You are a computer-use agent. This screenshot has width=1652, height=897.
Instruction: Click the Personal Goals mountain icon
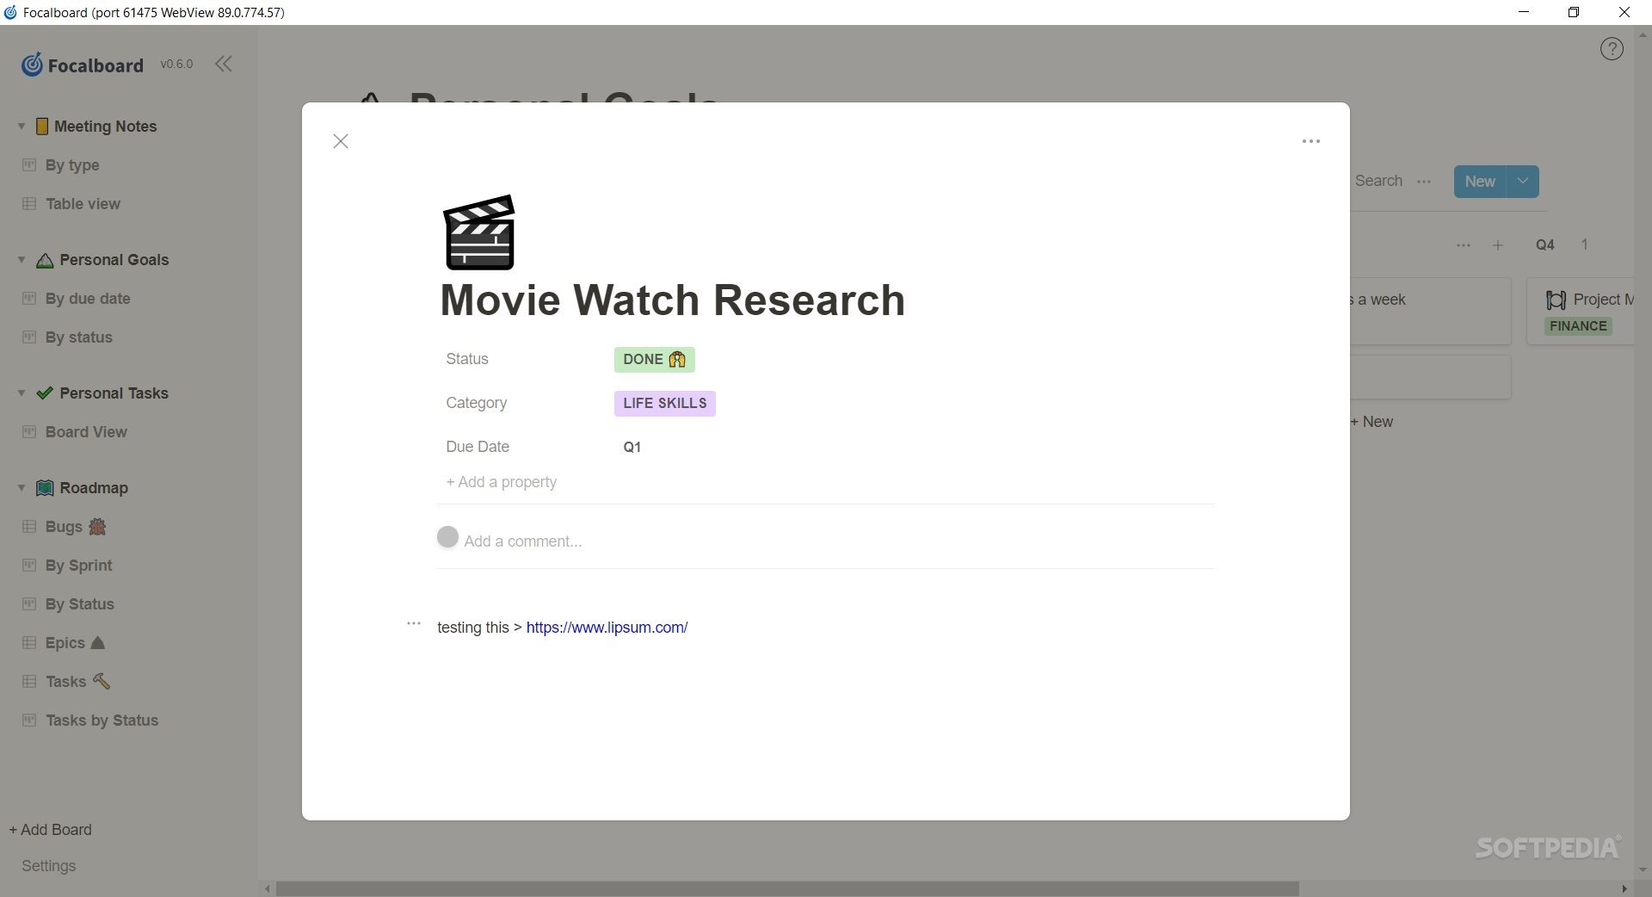pyautogui.click(x=45, y=261)
